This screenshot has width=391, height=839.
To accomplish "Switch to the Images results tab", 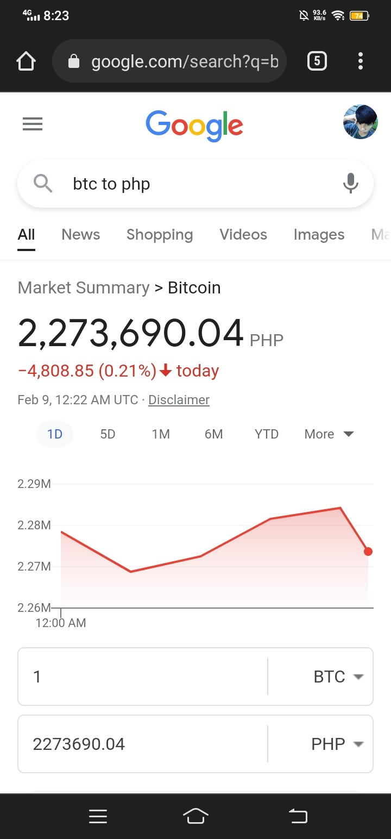I will point(319,235).
